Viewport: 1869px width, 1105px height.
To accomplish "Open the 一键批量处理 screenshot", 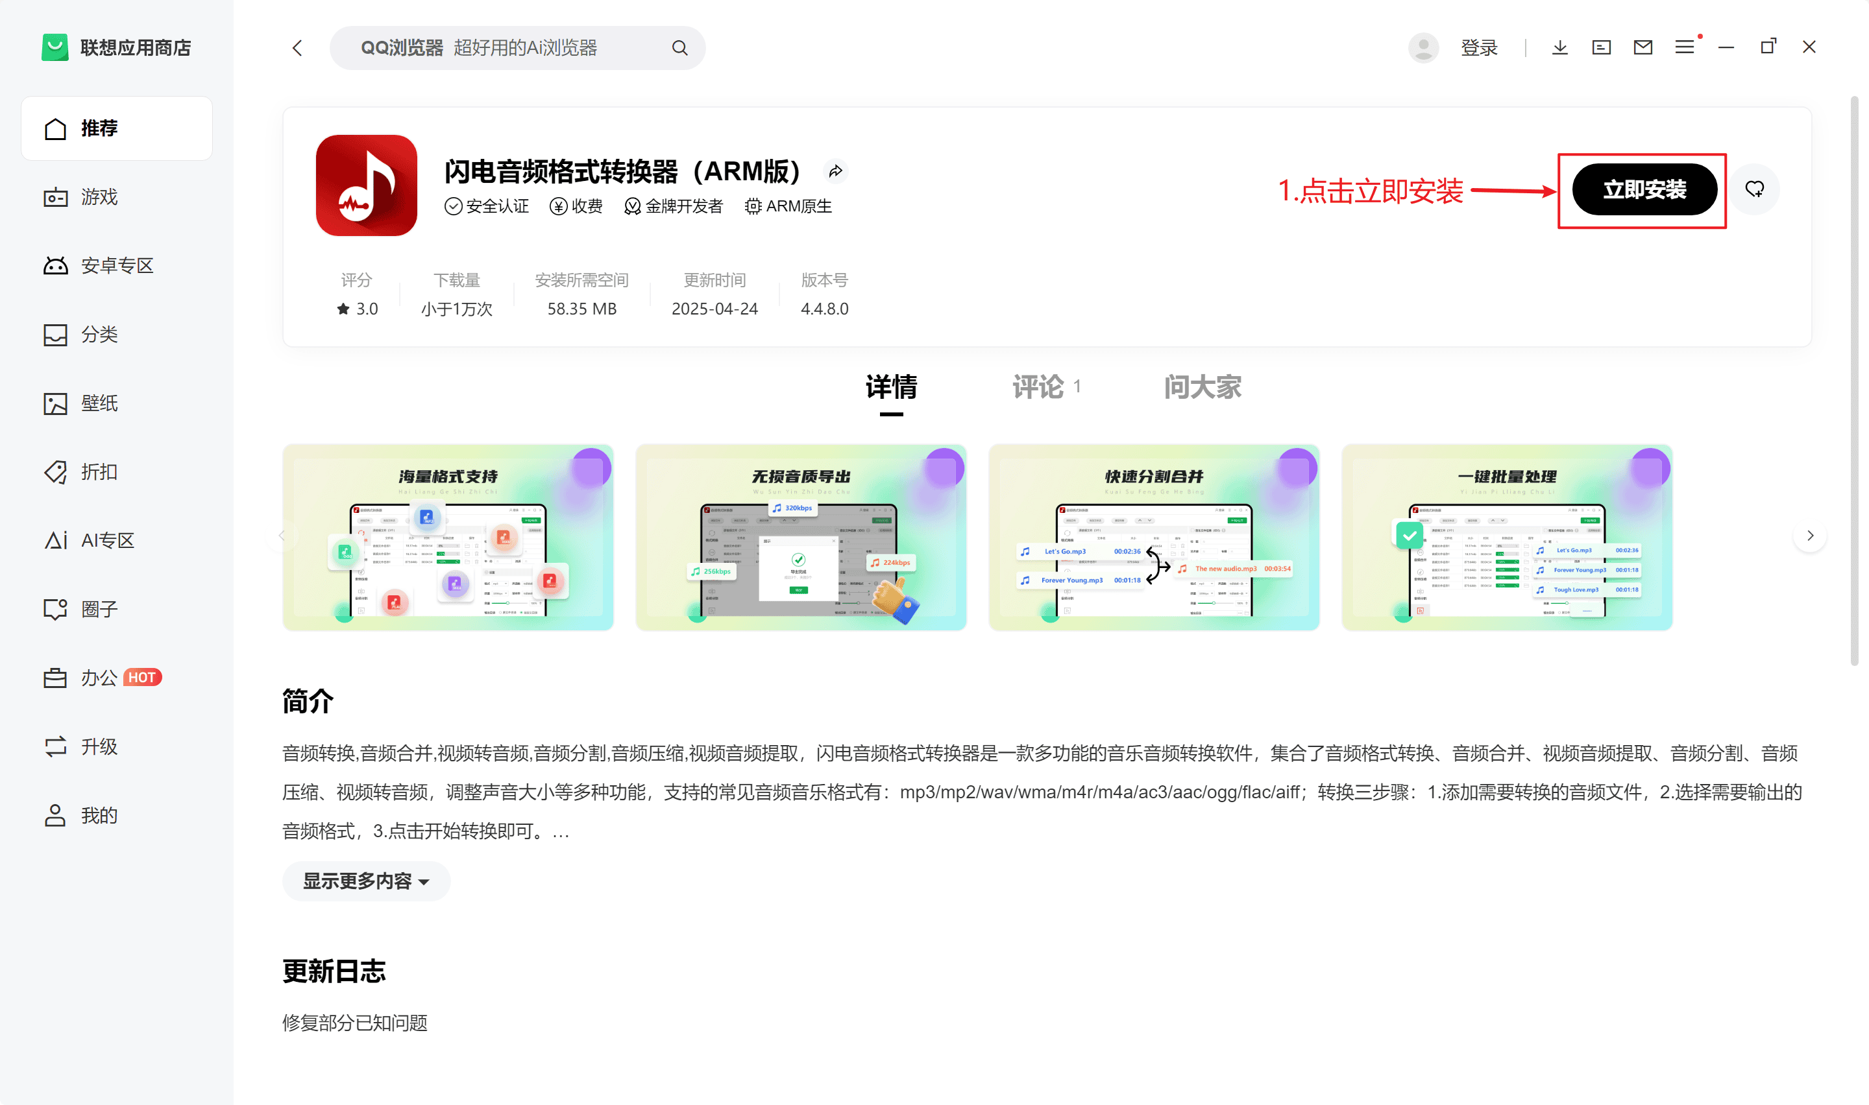I will pyautogui.click(x=1507, y=538).
